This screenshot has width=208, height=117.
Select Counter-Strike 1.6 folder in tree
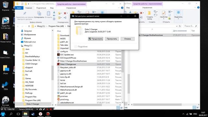32,60
